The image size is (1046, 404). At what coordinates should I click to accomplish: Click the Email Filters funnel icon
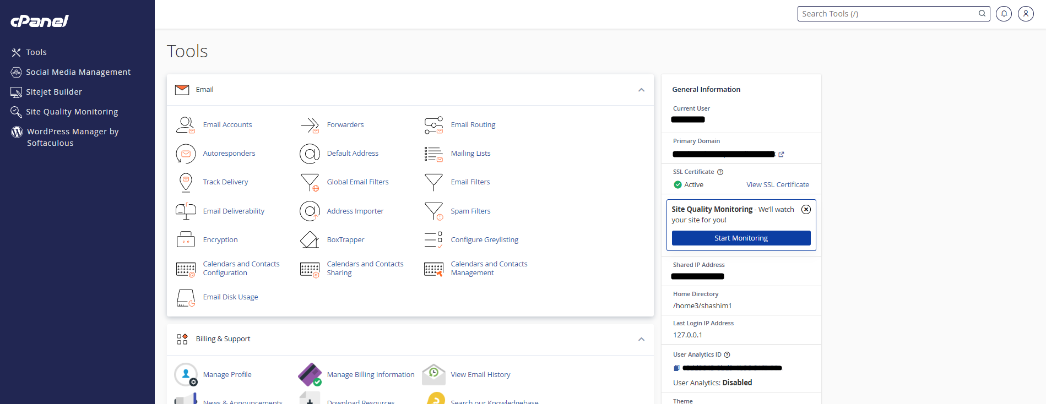point(433,182)
